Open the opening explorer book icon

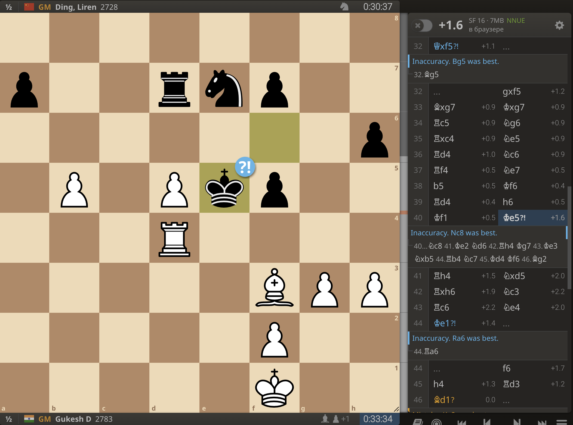417,422
